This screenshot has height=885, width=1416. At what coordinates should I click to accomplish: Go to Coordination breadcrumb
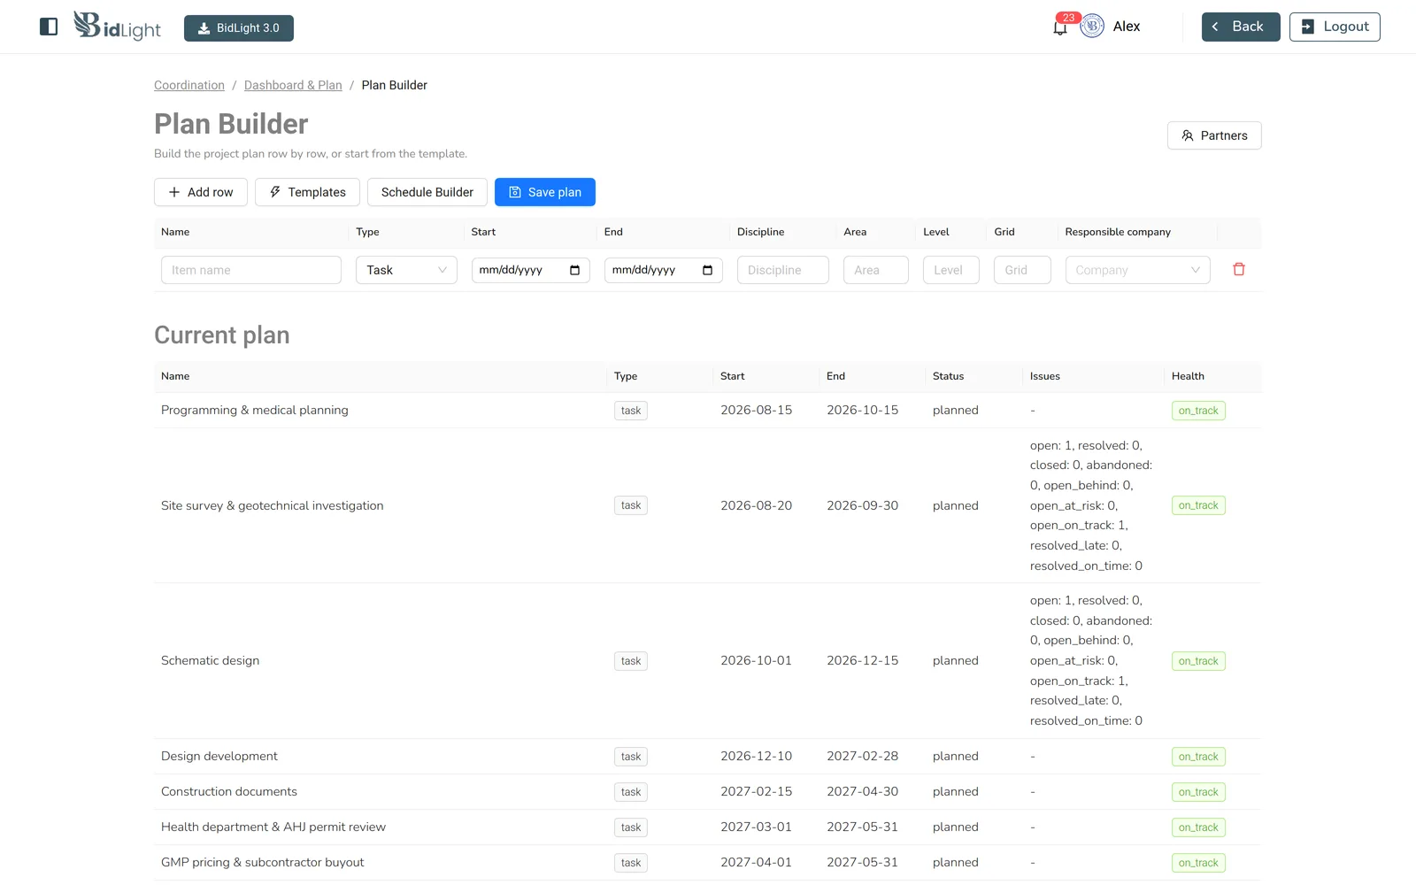pyautogui.click(x=189, y=85)
